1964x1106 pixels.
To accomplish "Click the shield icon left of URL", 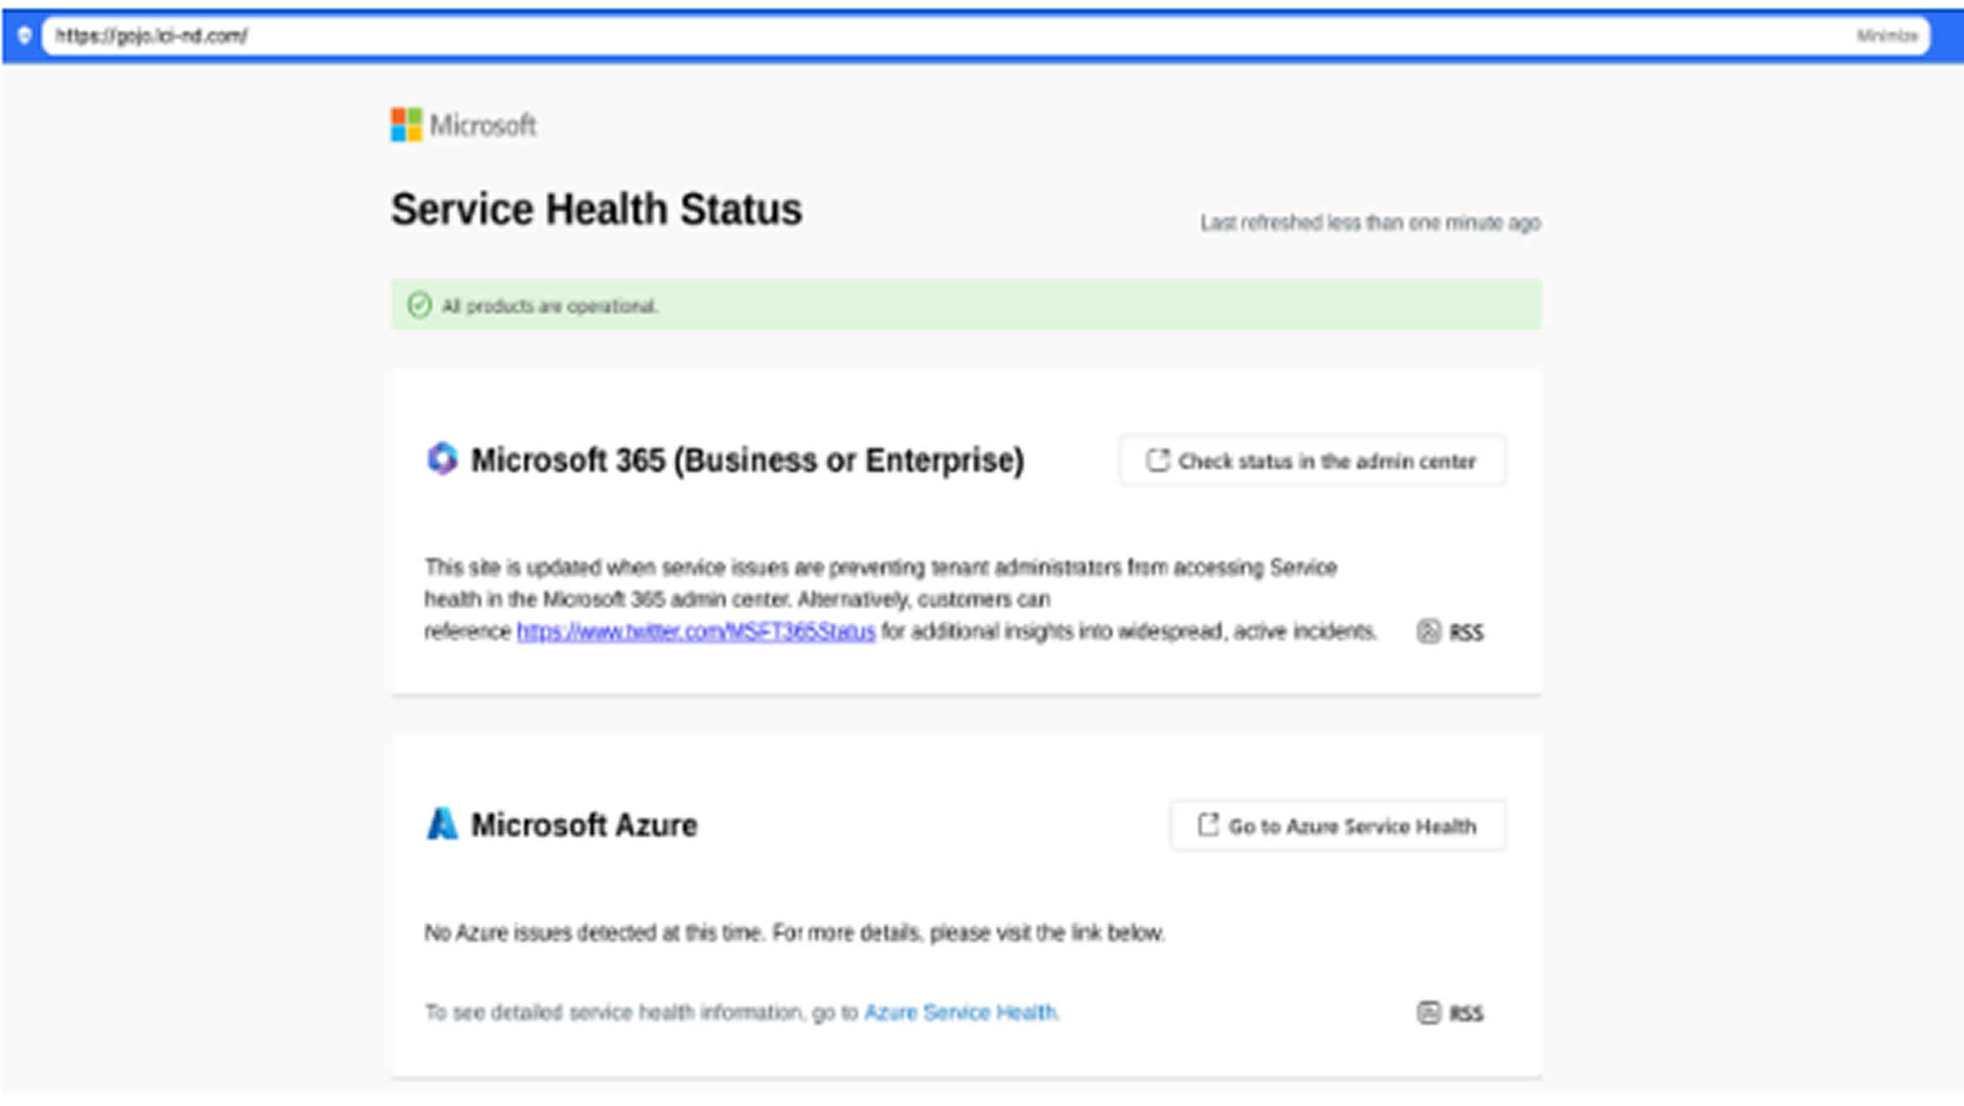I will (x=24, y=36).
